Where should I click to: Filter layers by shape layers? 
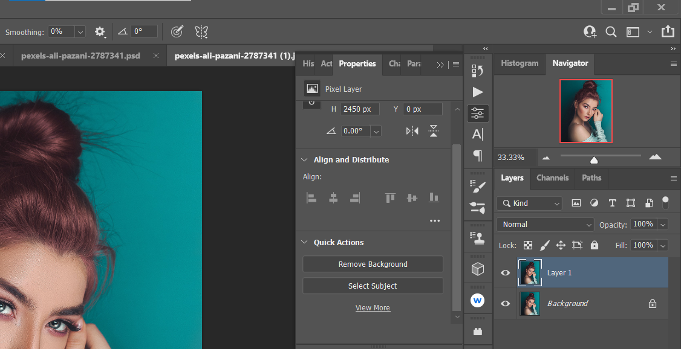631,203
